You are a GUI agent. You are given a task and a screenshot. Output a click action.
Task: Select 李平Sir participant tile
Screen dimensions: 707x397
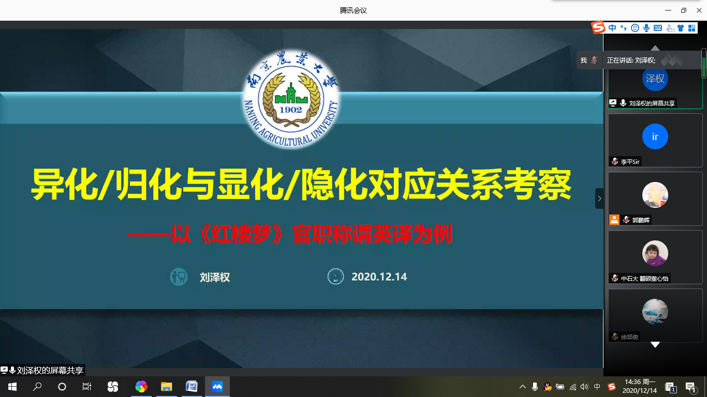[655, 140]
